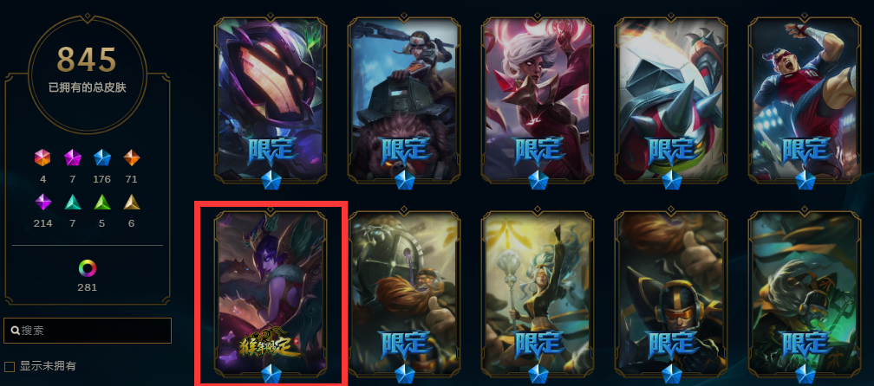Click the teal triangle gem icon above 7
Image resolution: width=874 pixels, height=386 pixels.
(73, 202)
